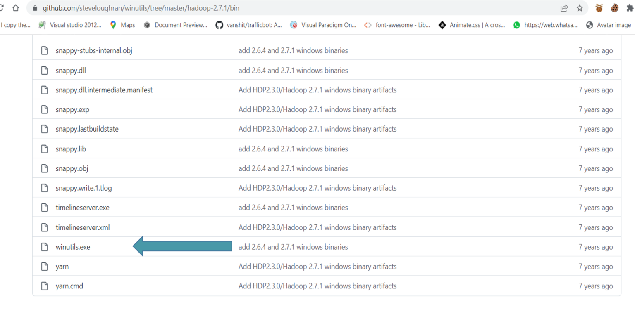Click the WhatsApp icon on the bookmarks bar
635x314 pixels.
(x=517, y=25)
